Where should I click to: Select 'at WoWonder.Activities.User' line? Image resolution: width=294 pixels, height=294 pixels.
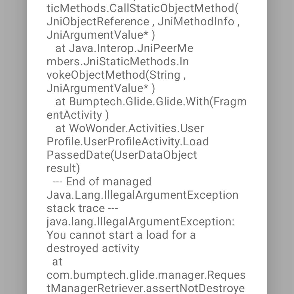click(130, 128)
